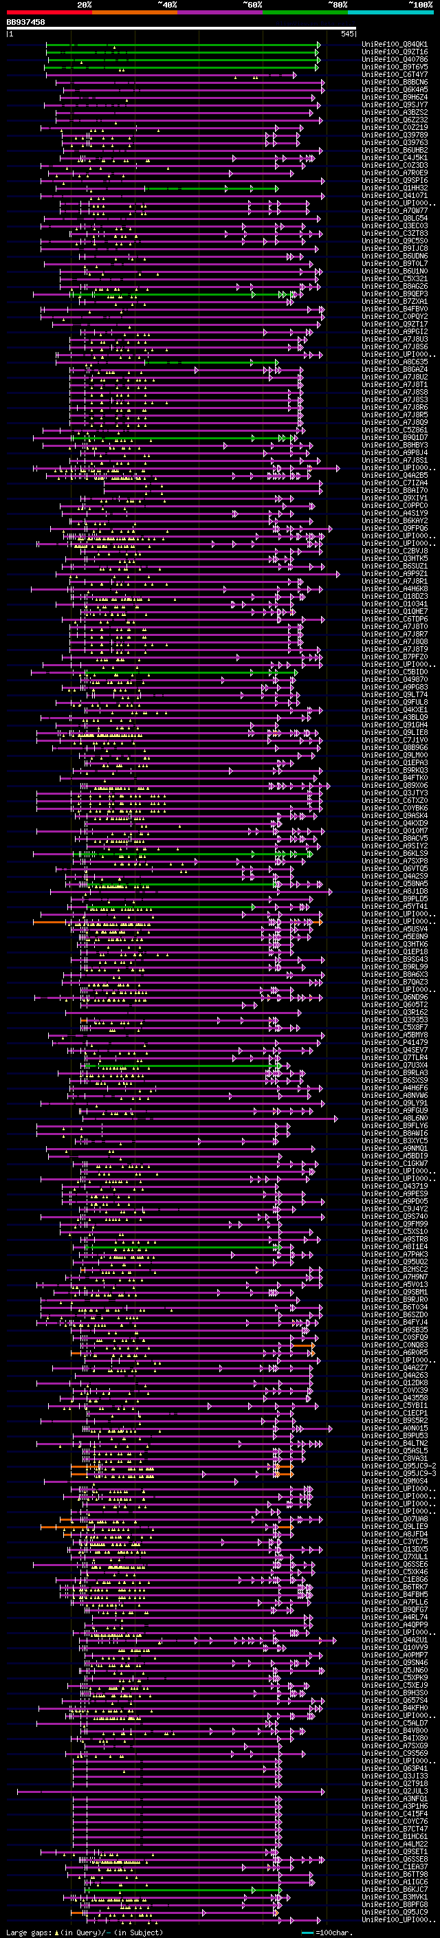The height and width of the screenshot is (1938, 440).
Task: Click the red 20% identity legend segment
Action: click(49, 12)
